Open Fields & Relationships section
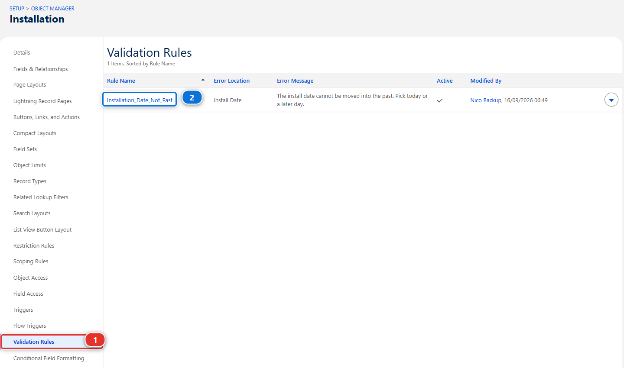Image resolution: width=624 pixels, height=368 pixels. (41, 69)
